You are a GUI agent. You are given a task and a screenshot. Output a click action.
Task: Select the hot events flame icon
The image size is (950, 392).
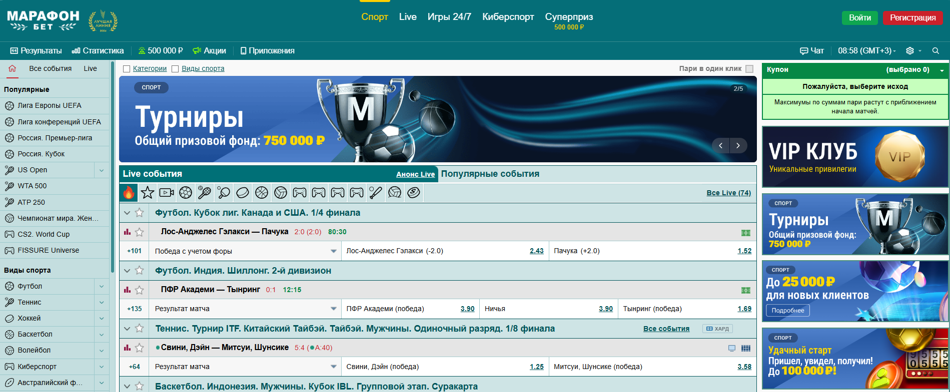[129, 192]
